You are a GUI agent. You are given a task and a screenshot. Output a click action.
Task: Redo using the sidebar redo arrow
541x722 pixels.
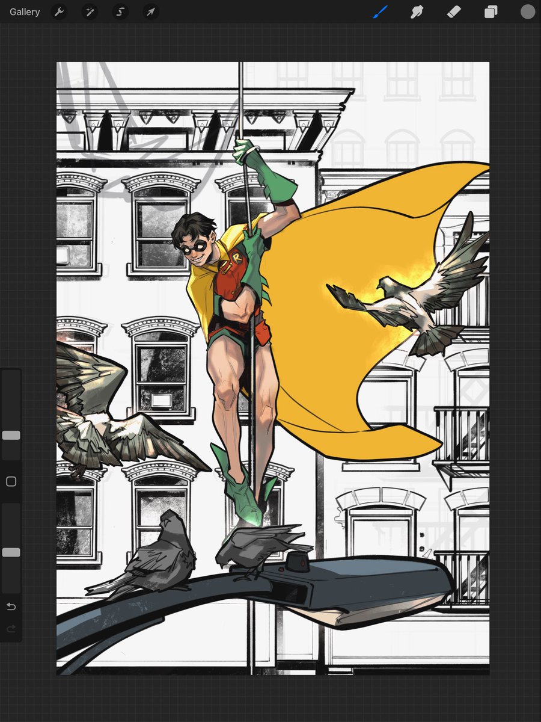click(11, 629)
